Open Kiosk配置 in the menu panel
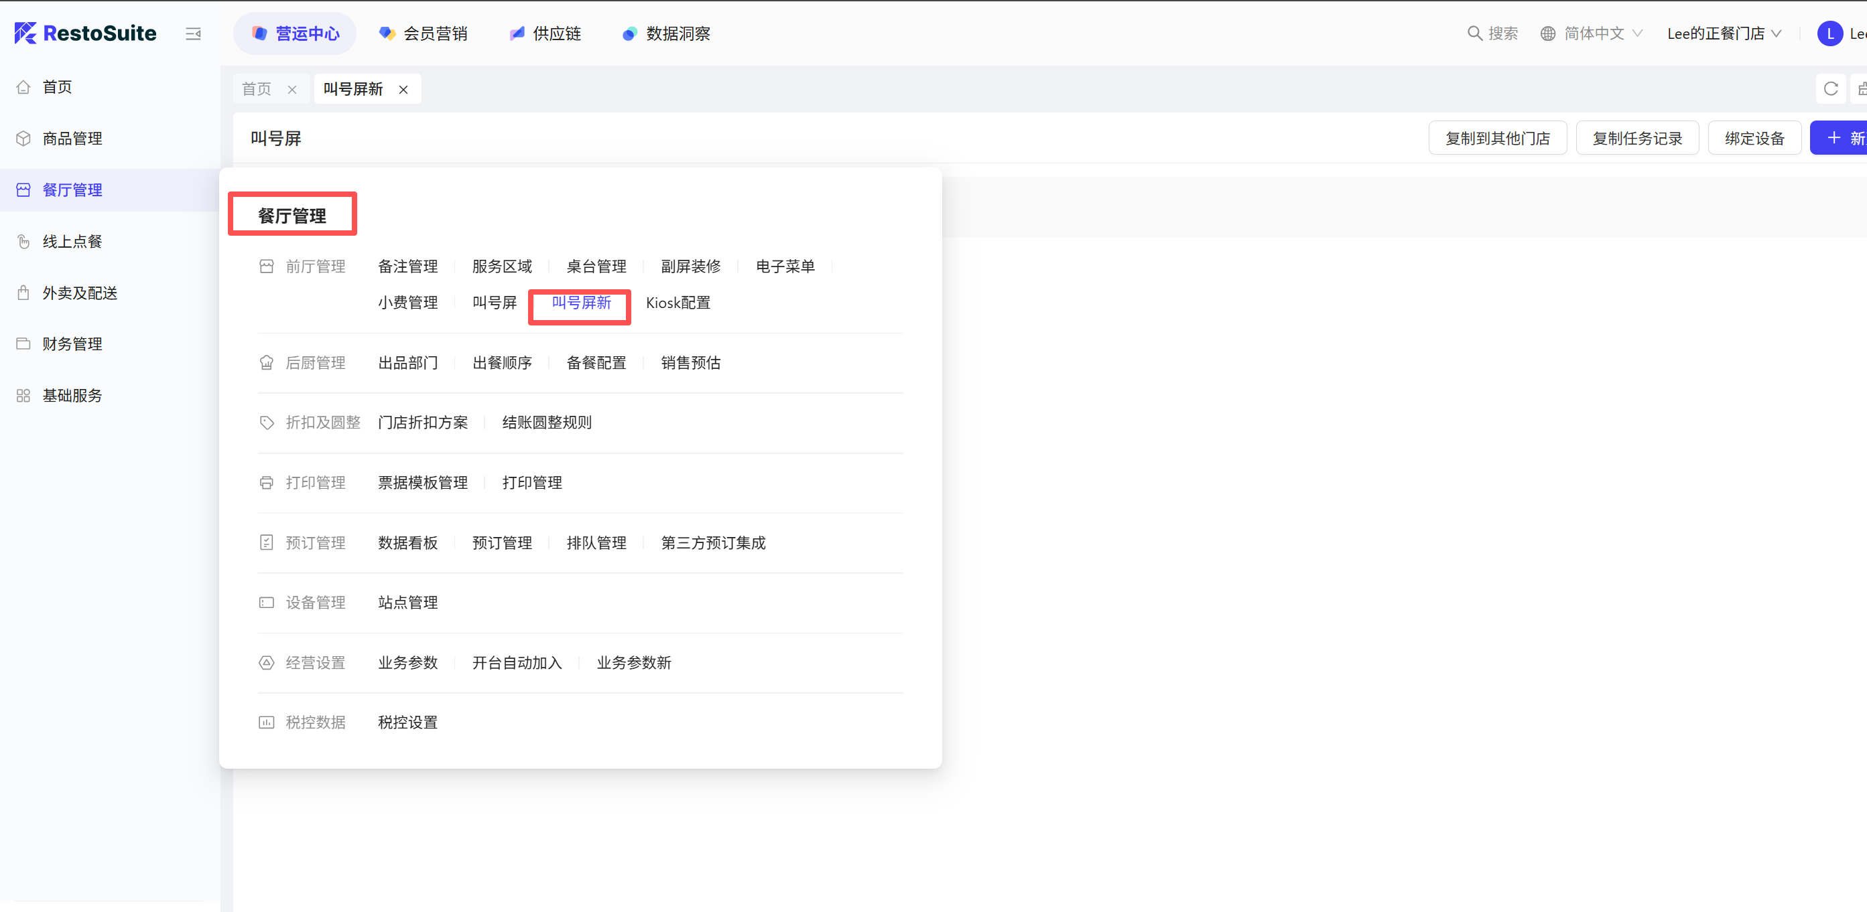The width and height of the screenshot is (1867, 912). 678,303
